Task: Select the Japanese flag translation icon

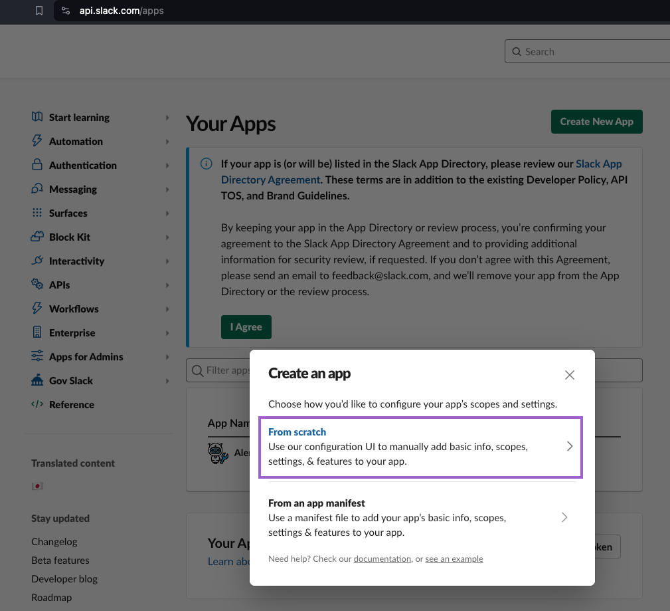Action: pyautogui.click(x=37, y=486)
